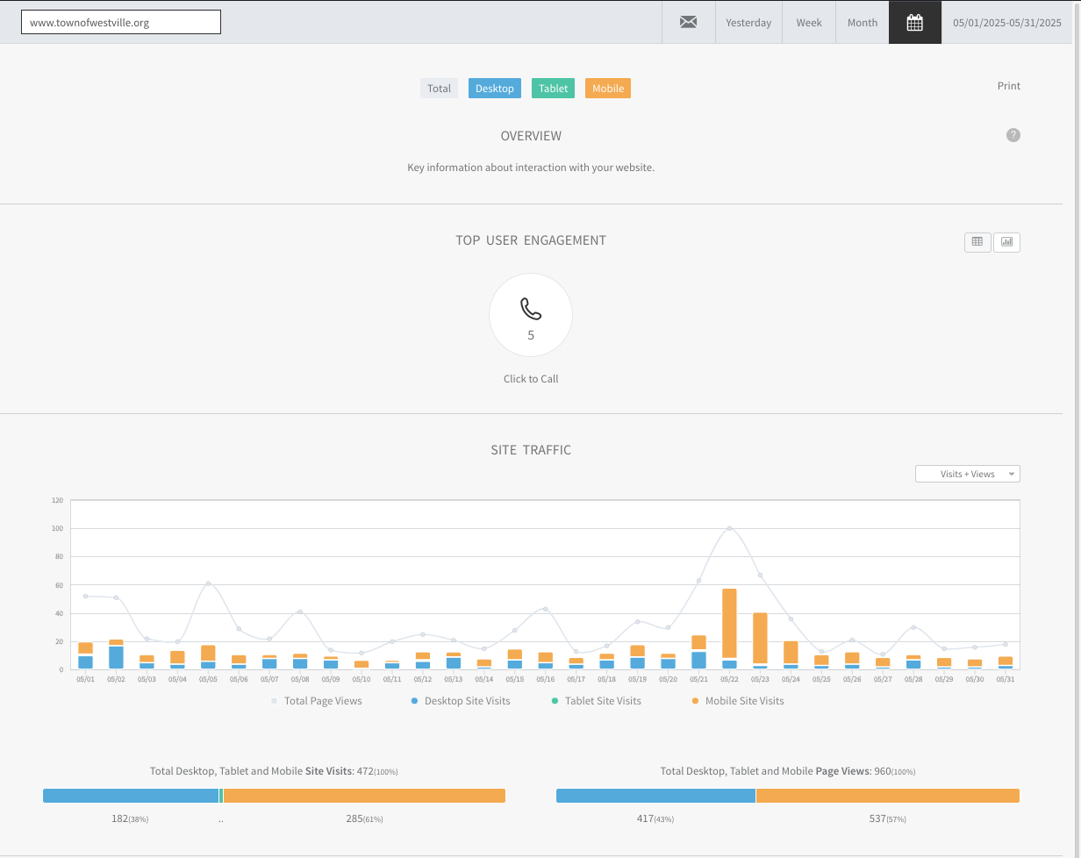This screenshot has height=858, width=1081.
Task: Filter by Tablet devices
Action: point(553,89)
